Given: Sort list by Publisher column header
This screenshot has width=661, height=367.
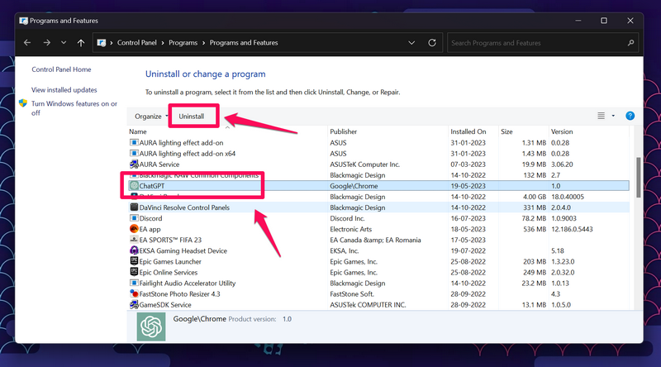Looking at the screenshot, I should click(344, 131).
